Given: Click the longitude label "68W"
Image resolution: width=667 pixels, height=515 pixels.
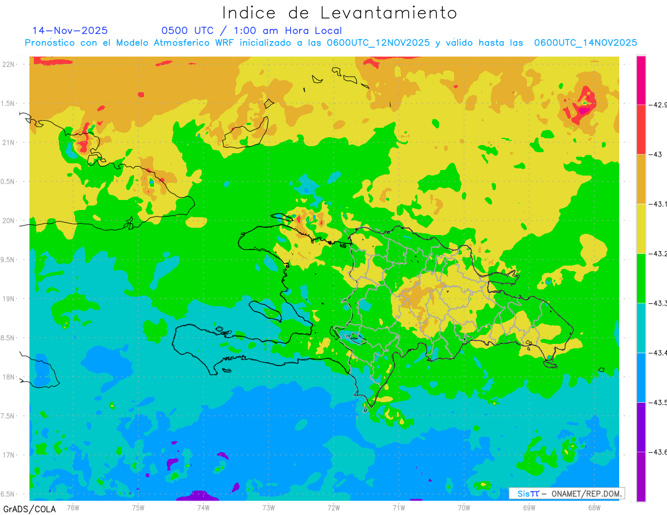Looking at the screenshot, I should (594, 507).
